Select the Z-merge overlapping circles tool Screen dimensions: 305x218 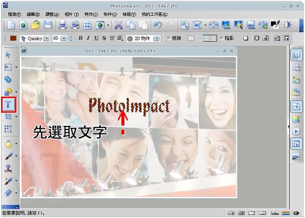coord(8,79)
